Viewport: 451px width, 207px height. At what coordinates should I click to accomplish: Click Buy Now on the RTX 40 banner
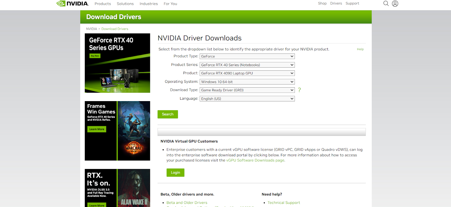click(95, 56)
